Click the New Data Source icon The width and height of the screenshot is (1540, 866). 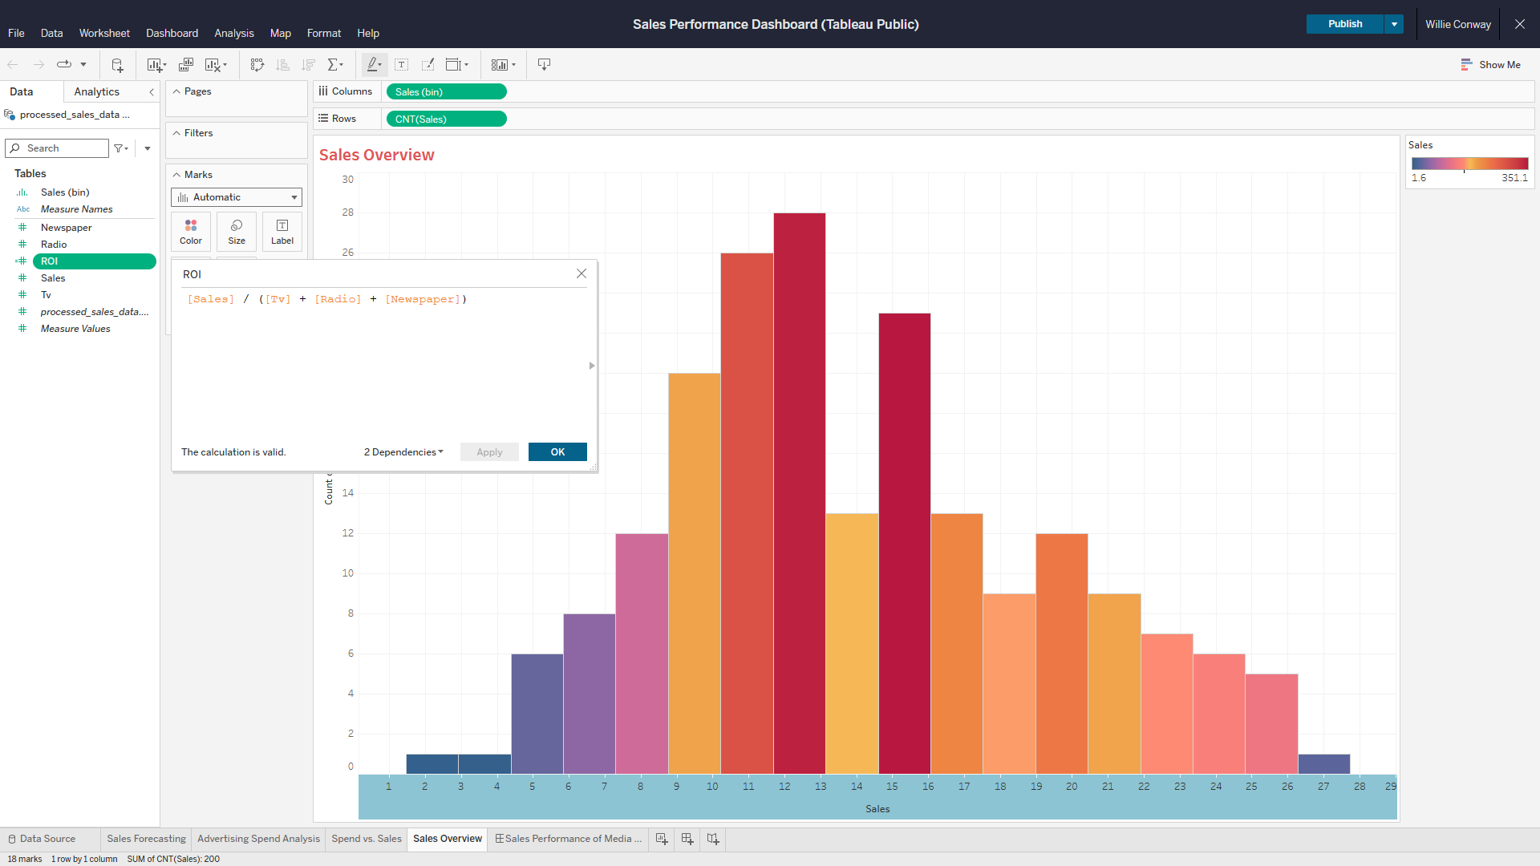(x=117, y=65)
